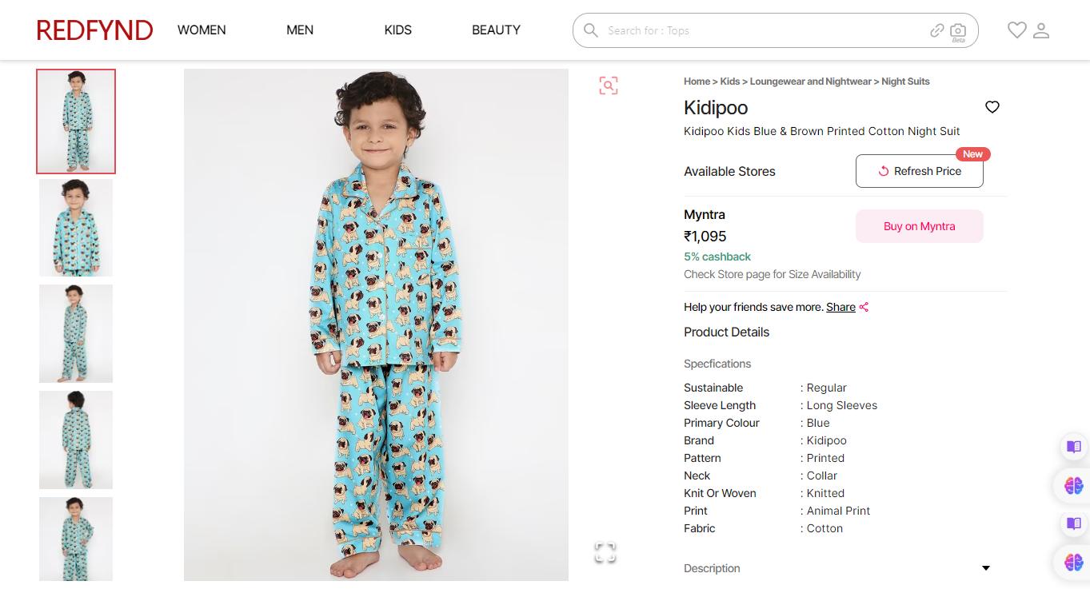Screen dimensions: 1090x589
Task: Follow the Night Suits breadcrumb link
Action: coord(905,82)
